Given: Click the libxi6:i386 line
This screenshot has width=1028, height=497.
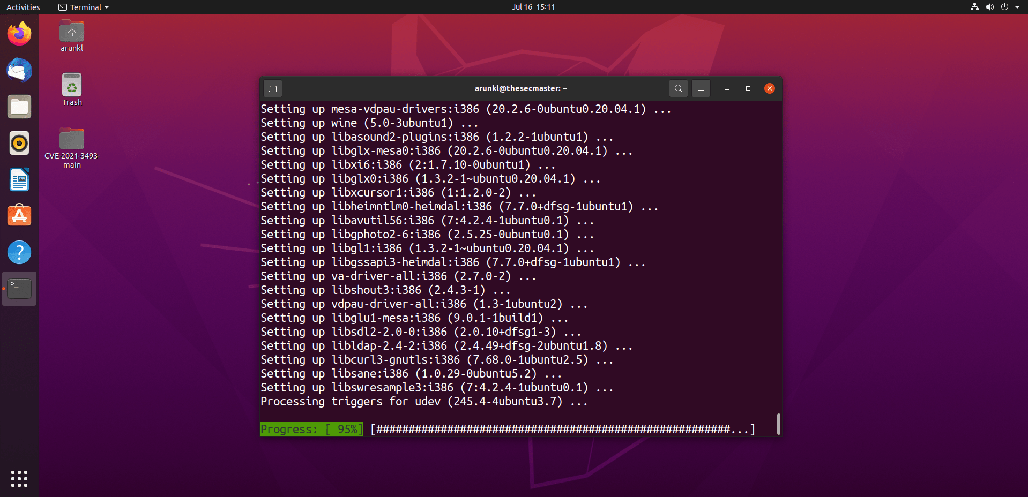Looking at the screenshot, I should tap(408, 164).
